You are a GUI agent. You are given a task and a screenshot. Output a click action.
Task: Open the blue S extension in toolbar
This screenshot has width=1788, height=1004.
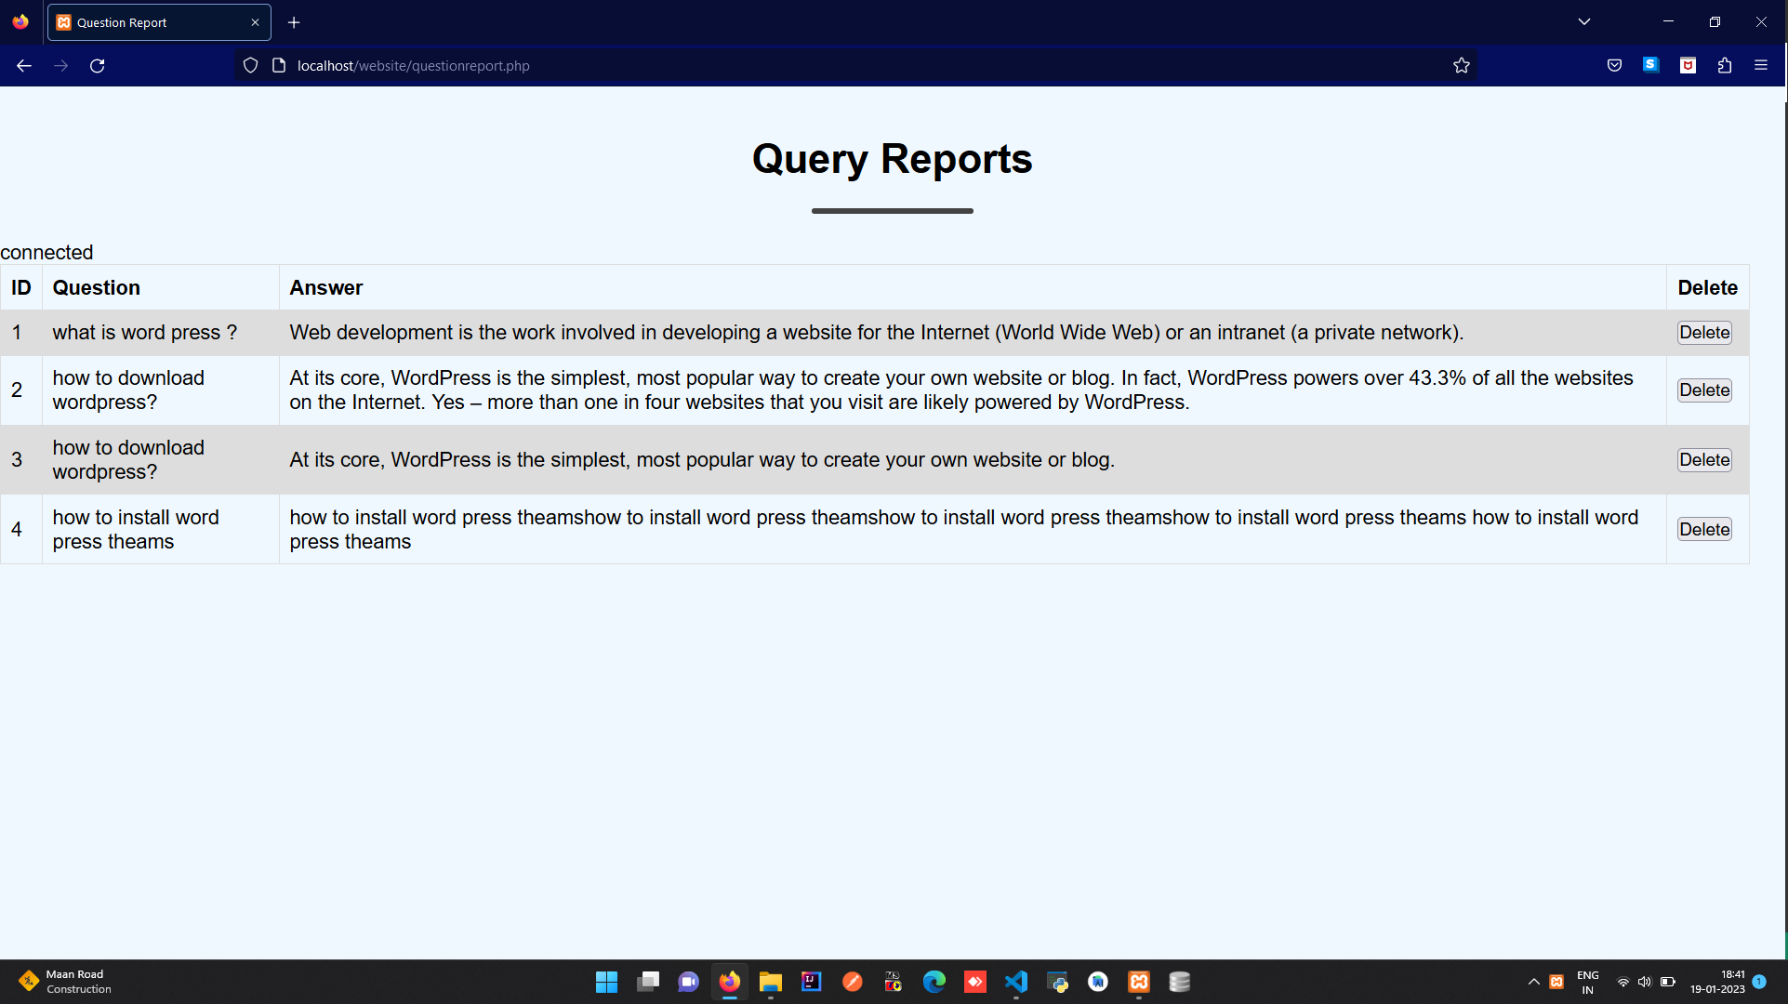(1650, 65)
